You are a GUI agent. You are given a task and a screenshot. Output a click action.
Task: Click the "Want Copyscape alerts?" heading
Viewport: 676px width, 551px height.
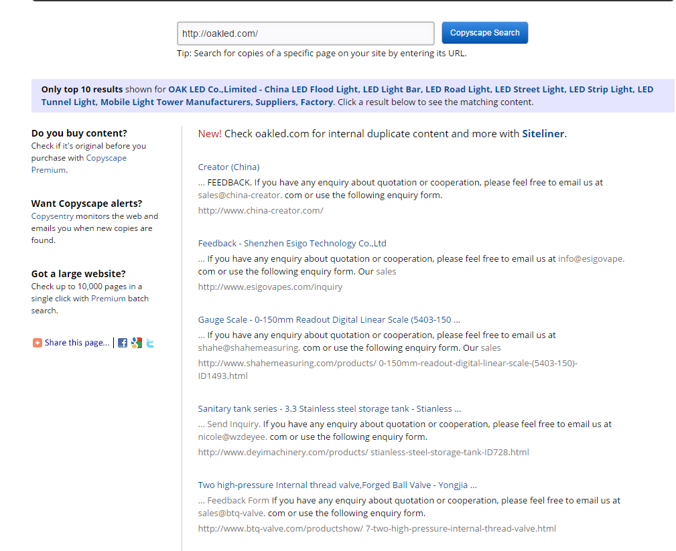(86, 204)
